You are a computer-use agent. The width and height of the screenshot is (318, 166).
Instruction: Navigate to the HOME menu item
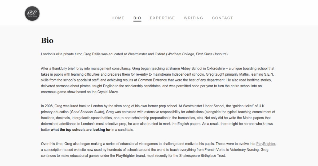click(118, 18)
